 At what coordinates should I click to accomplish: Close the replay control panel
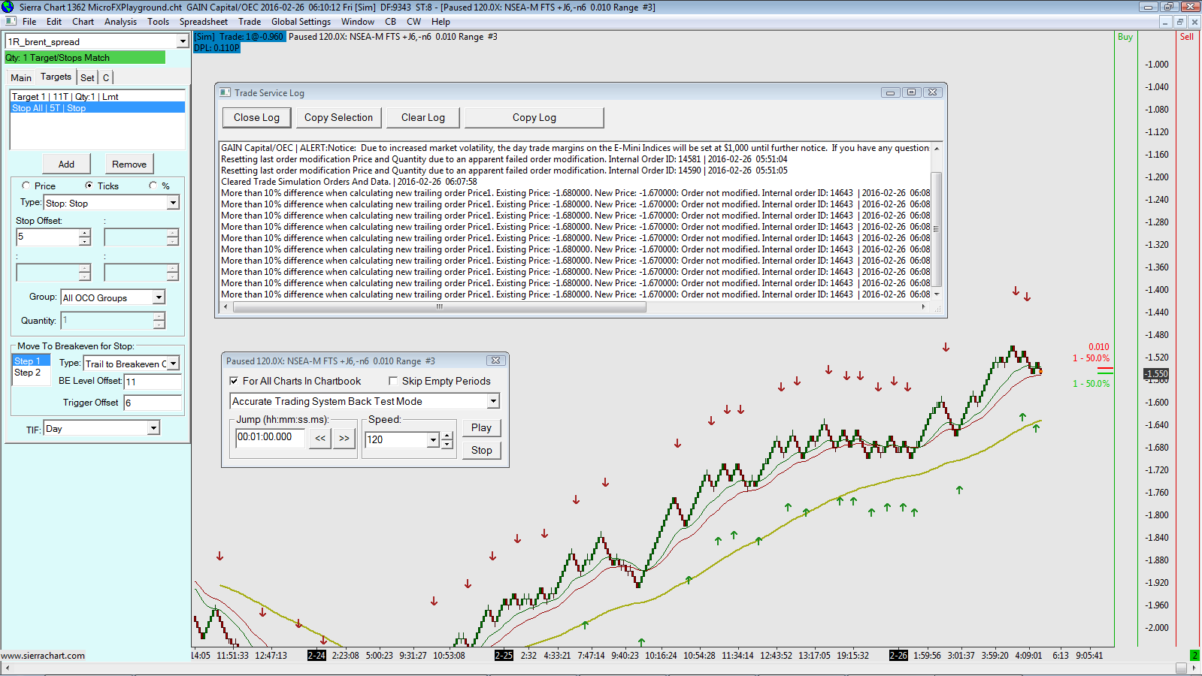click(x=495, y=361)
